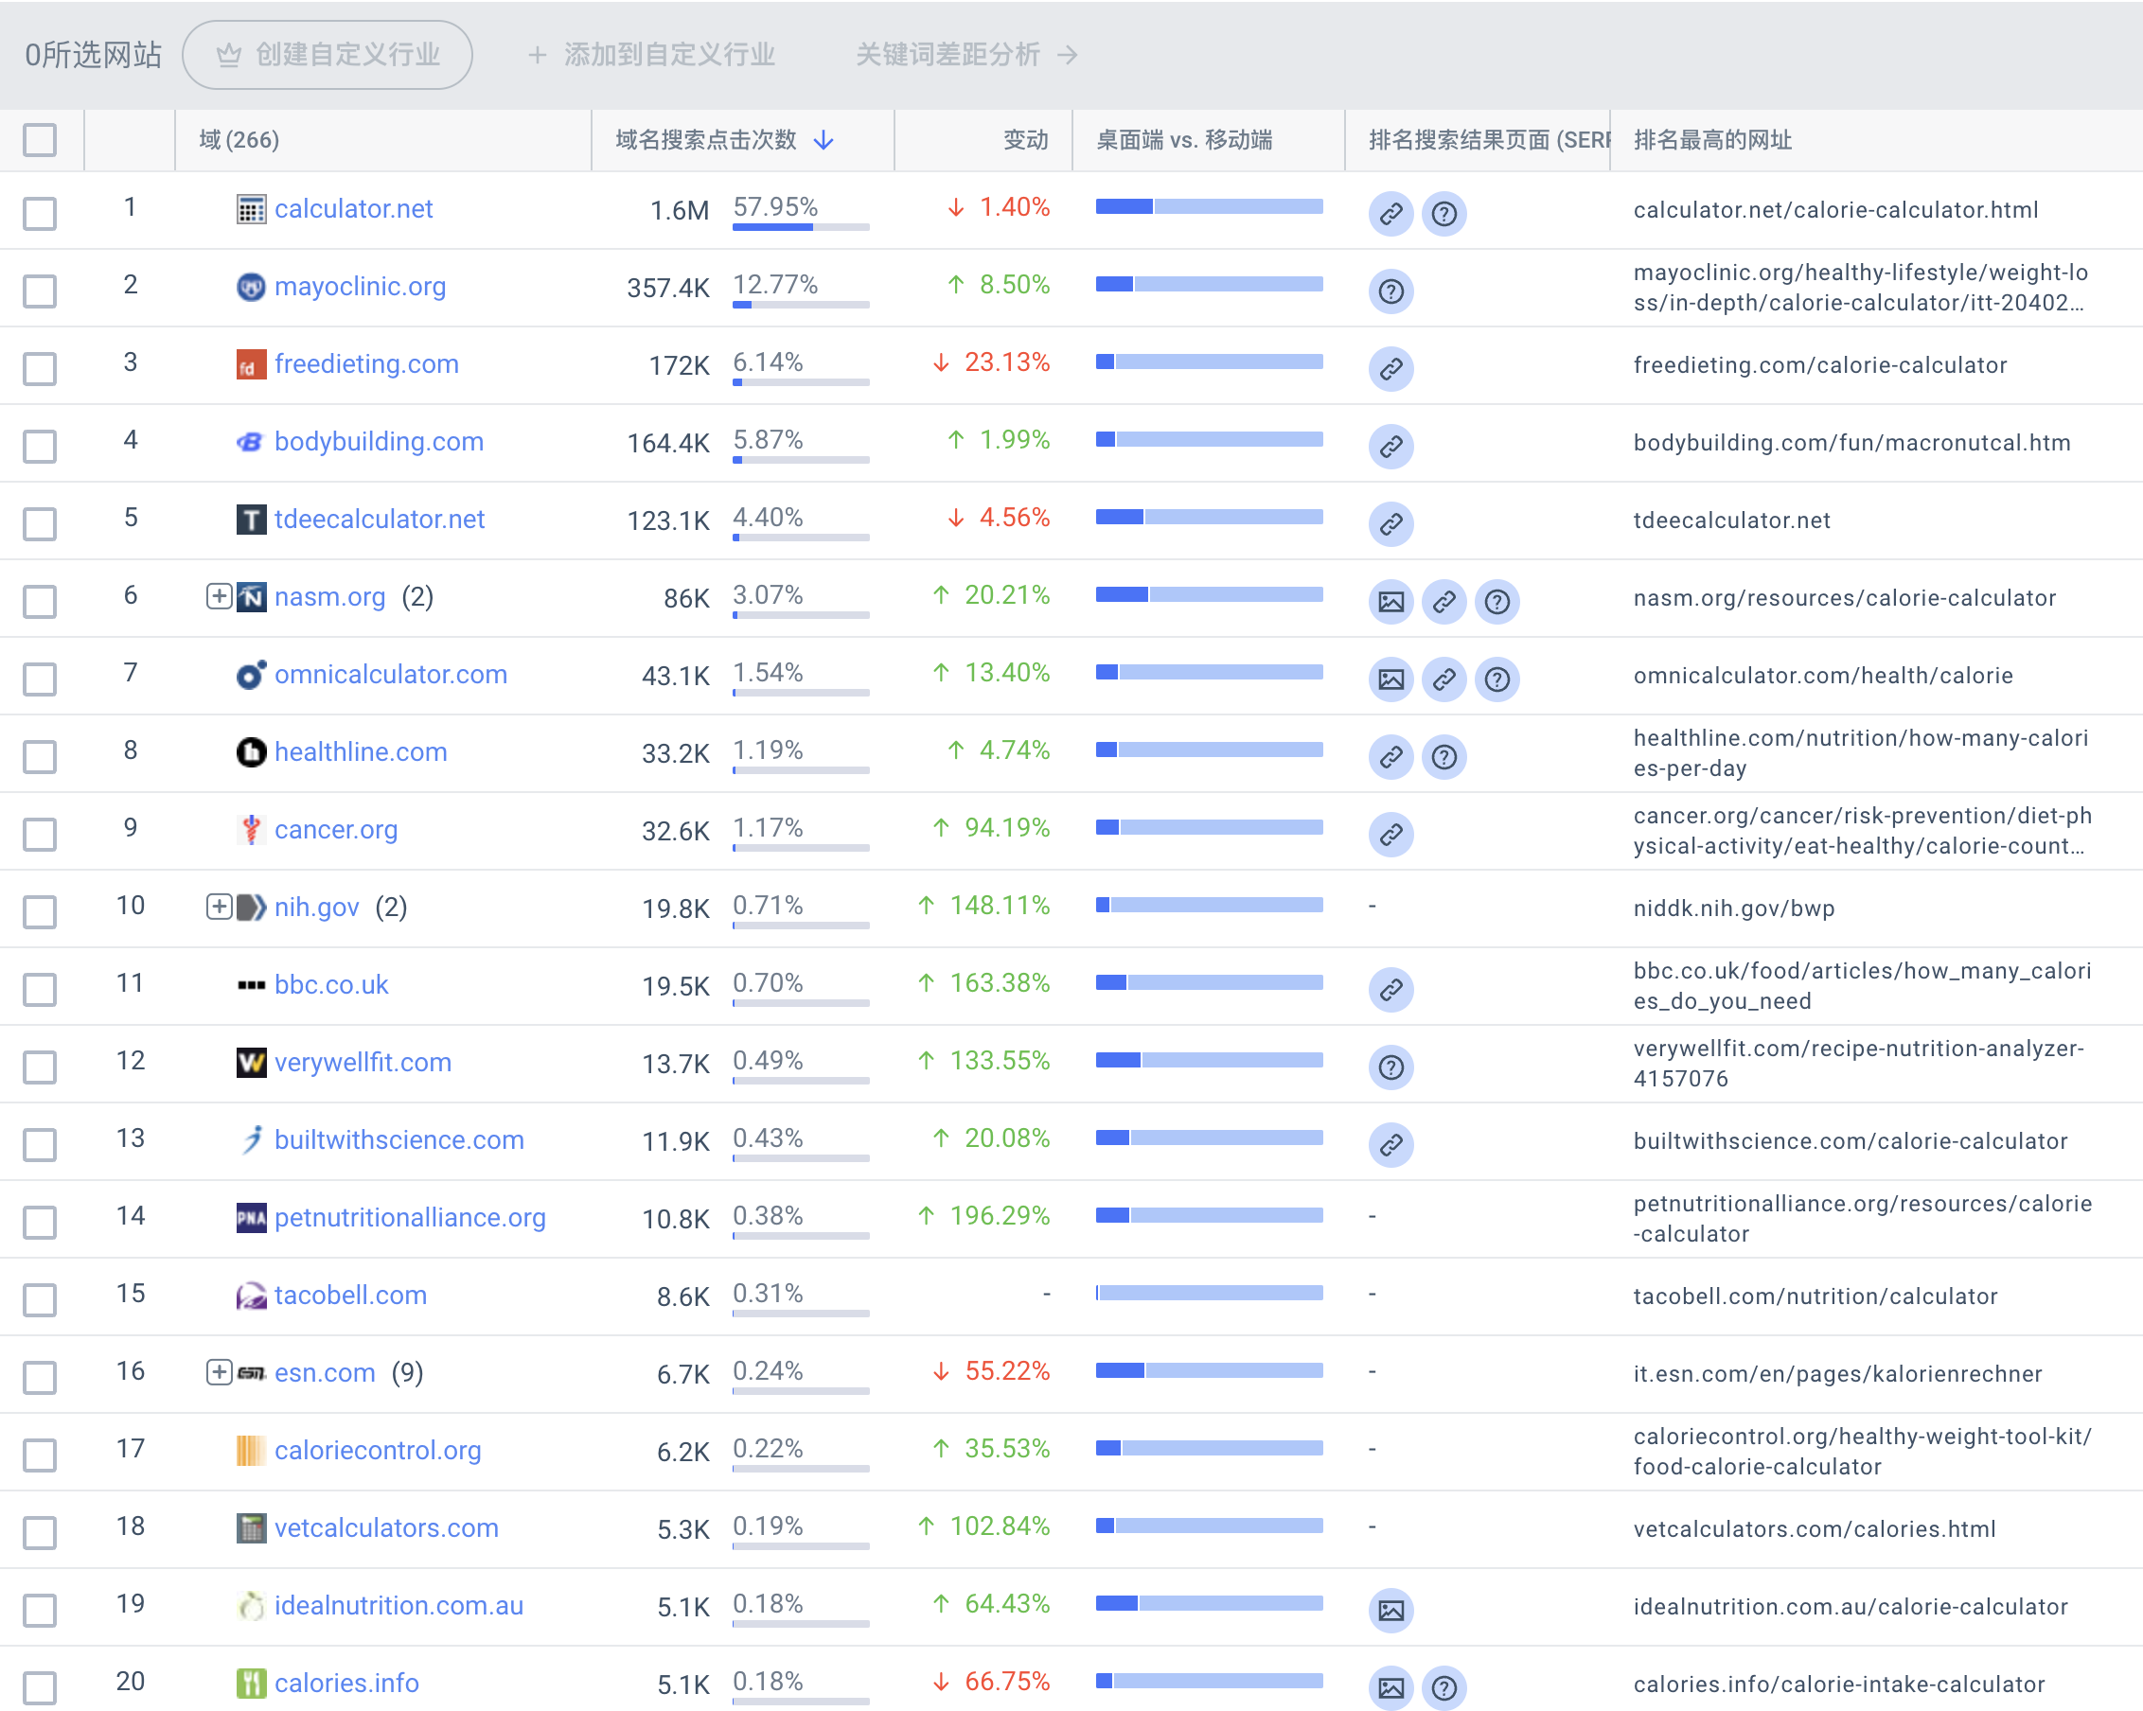Click the link icon in tdeecalculator.net row
The height and width of the screenshot is (1711, 2143).
[1390, 523]
